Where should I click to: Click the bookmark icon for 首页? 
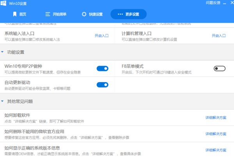[x=15, y=14]
